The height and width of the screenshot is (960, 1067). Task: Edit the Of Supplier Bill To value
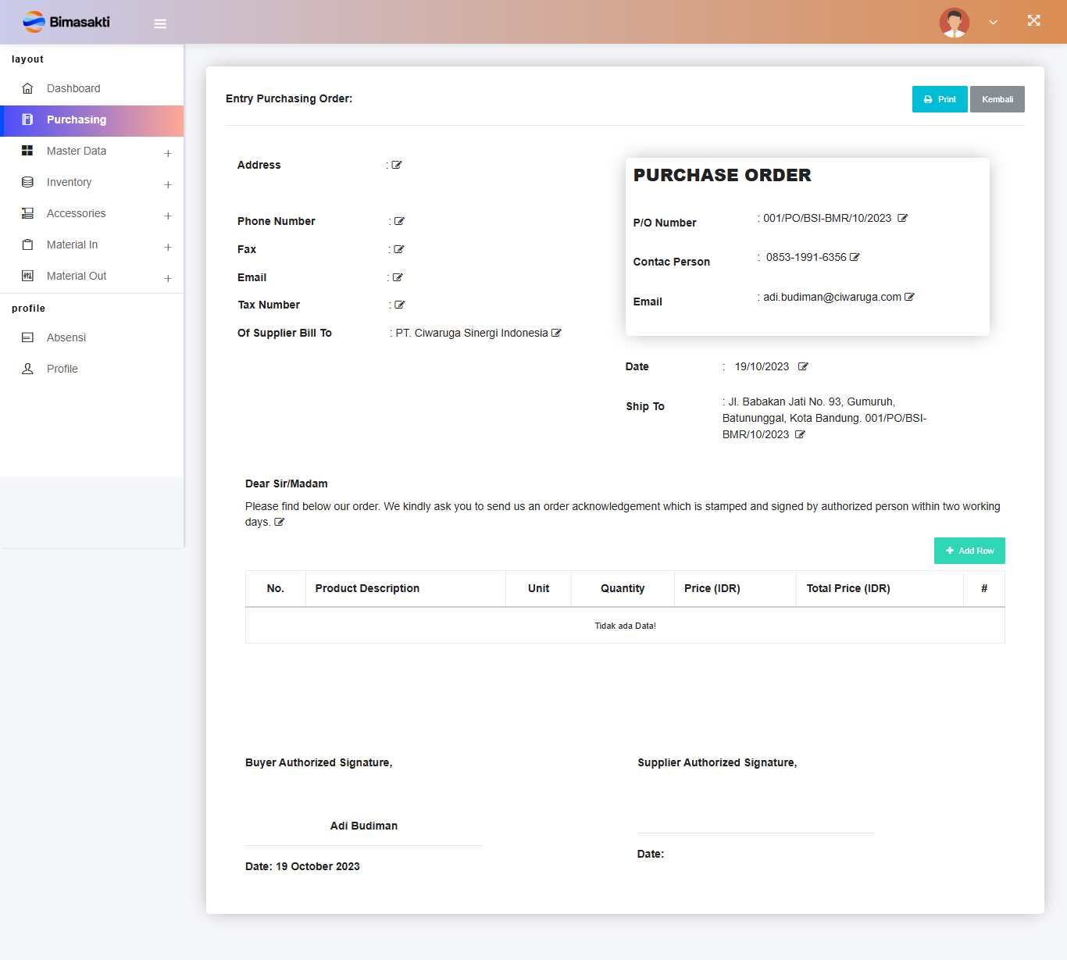[556, 333]
